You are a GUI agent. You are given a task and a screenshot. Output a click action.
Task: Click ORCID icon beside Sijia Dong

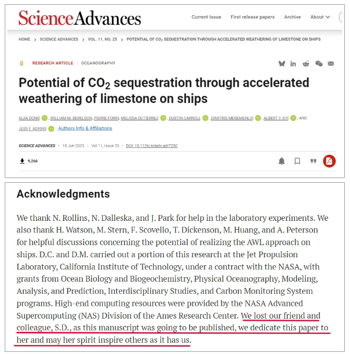click(x=45, y=118)
